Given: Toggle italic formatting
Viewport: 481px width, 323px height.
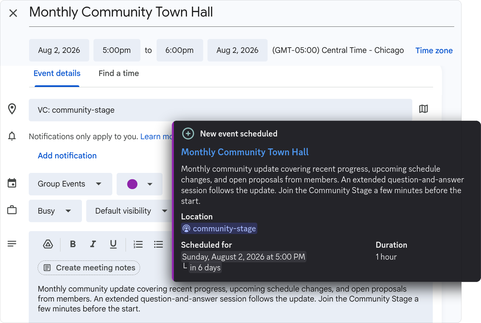Looking at the screenshot, I should [x=93, y=244].
